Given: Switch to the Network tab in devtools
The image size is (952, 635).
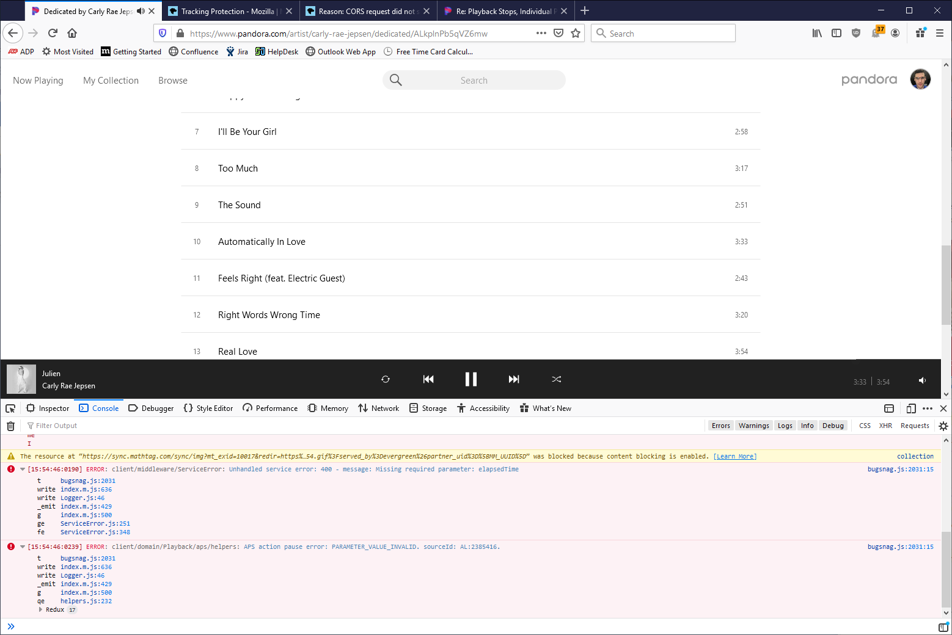Looking at the screenshot, I should [x=378, y=408].
